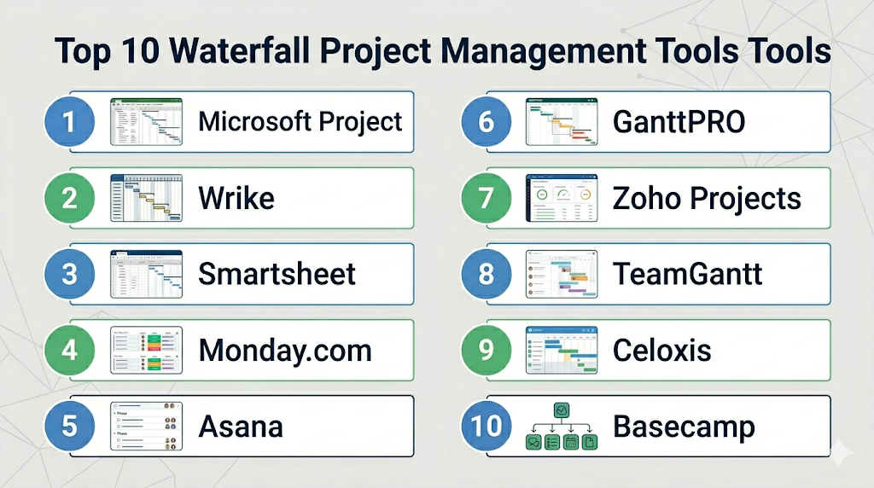Click the green number 7 badge
The width and height of the screenshot is (874, 488).
[x=486, y=198]
